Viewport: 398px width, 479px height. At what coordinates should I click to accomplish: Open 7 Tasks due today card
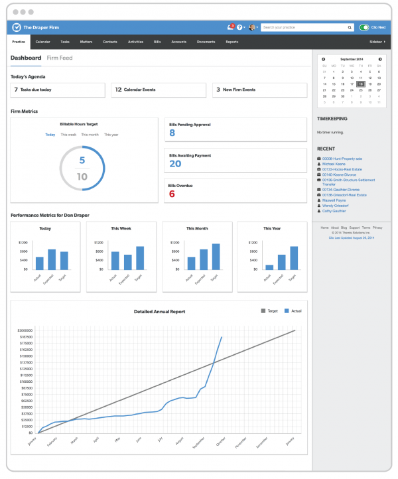[58, 90]
